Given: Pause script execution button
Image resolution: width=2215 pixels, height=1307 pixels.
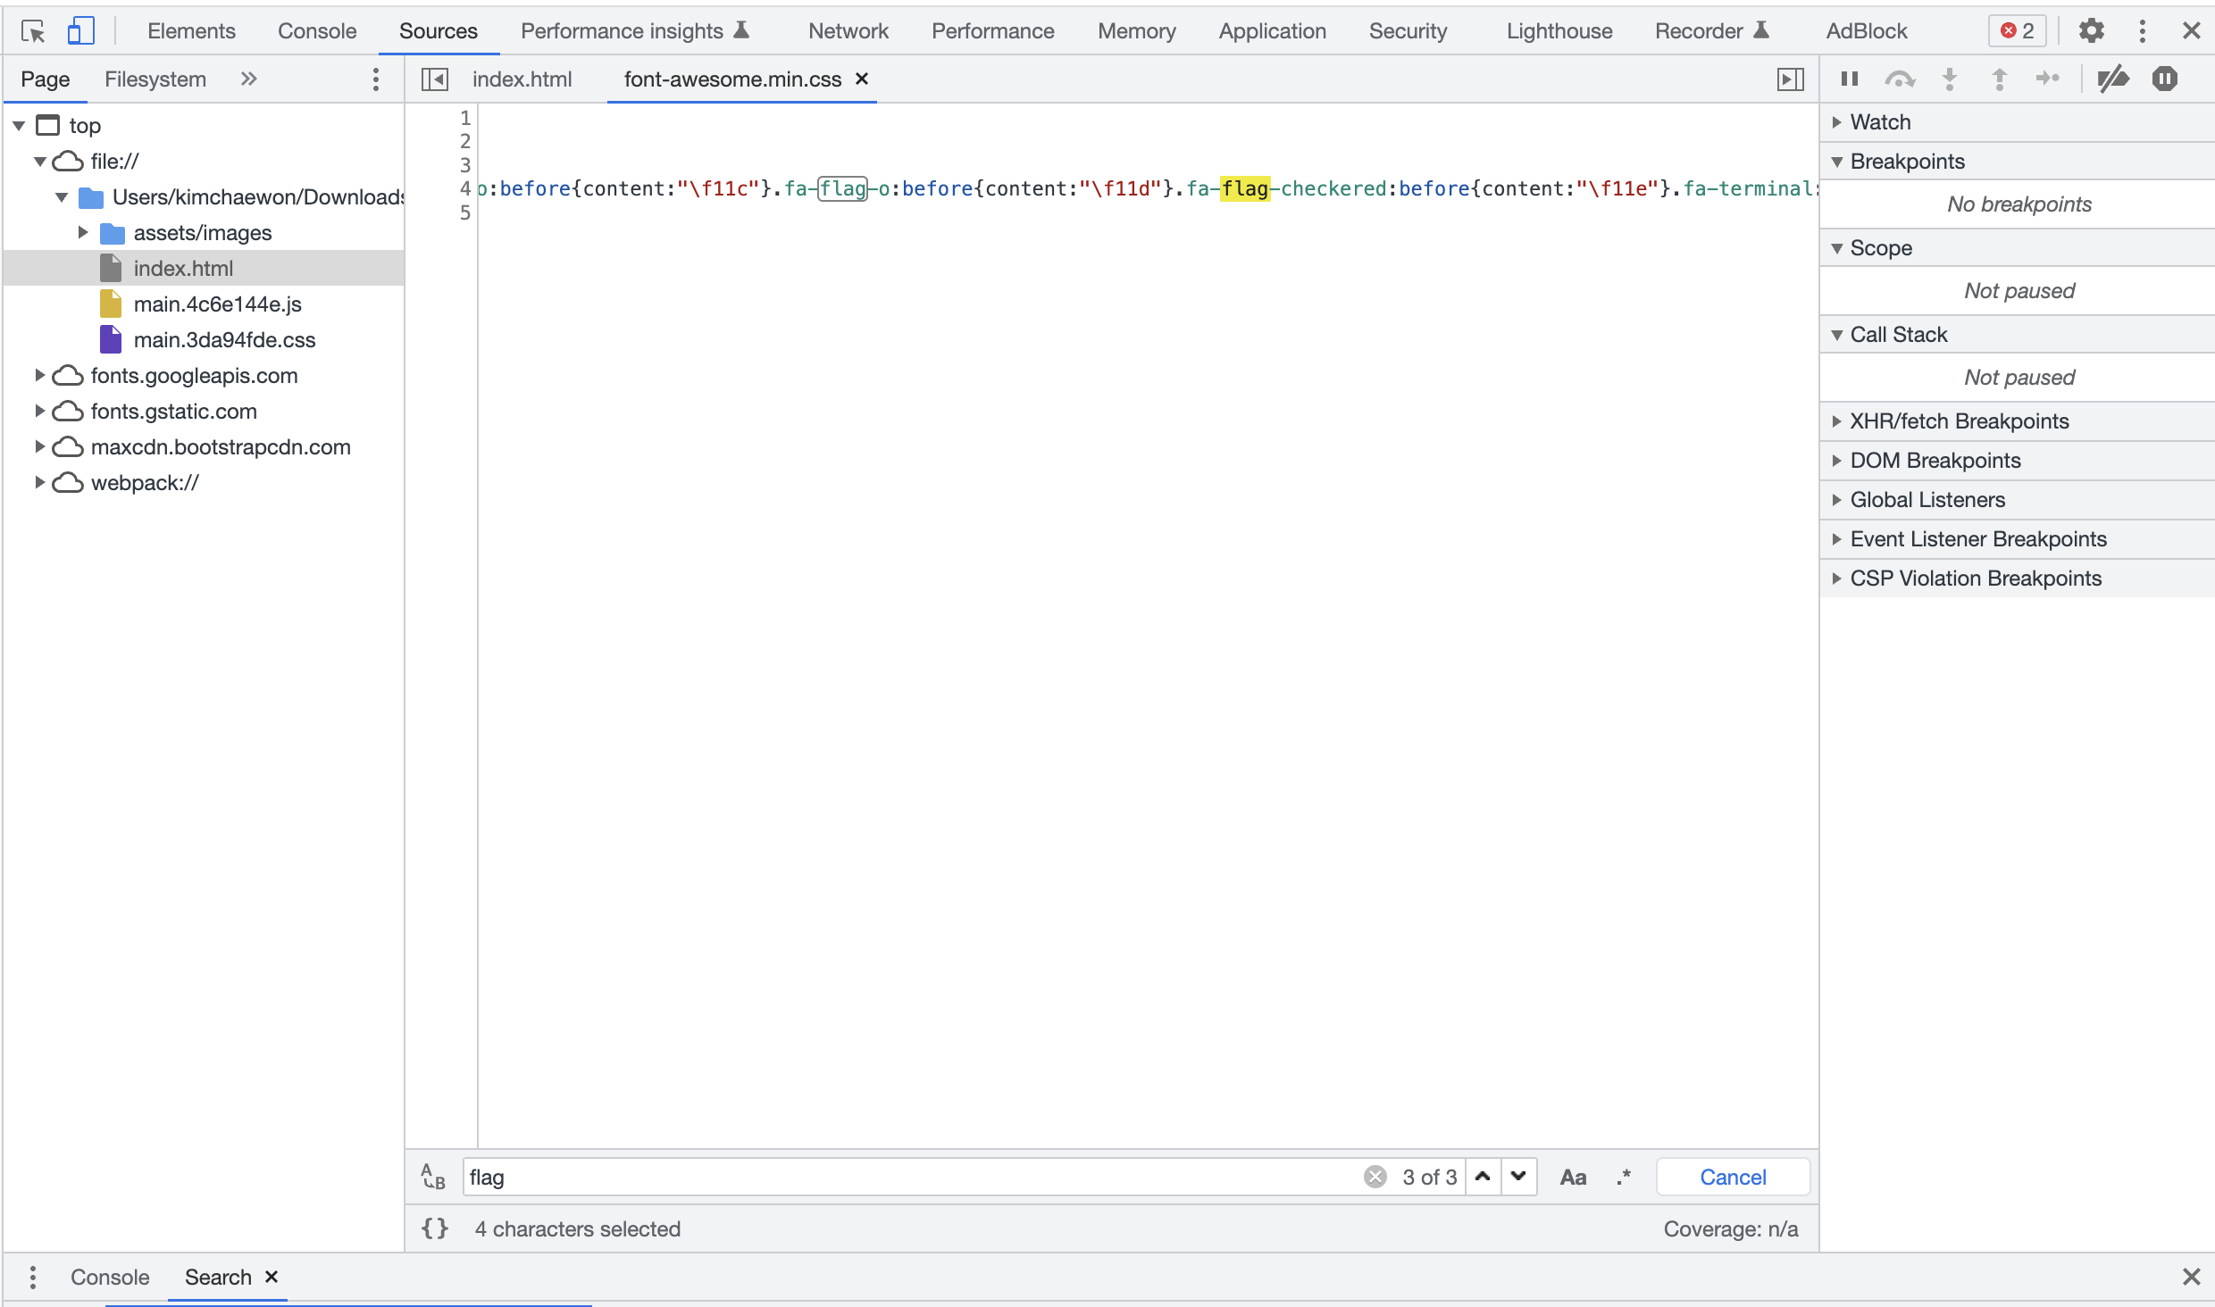Looking at the screenshot, I should point(1850,79).
